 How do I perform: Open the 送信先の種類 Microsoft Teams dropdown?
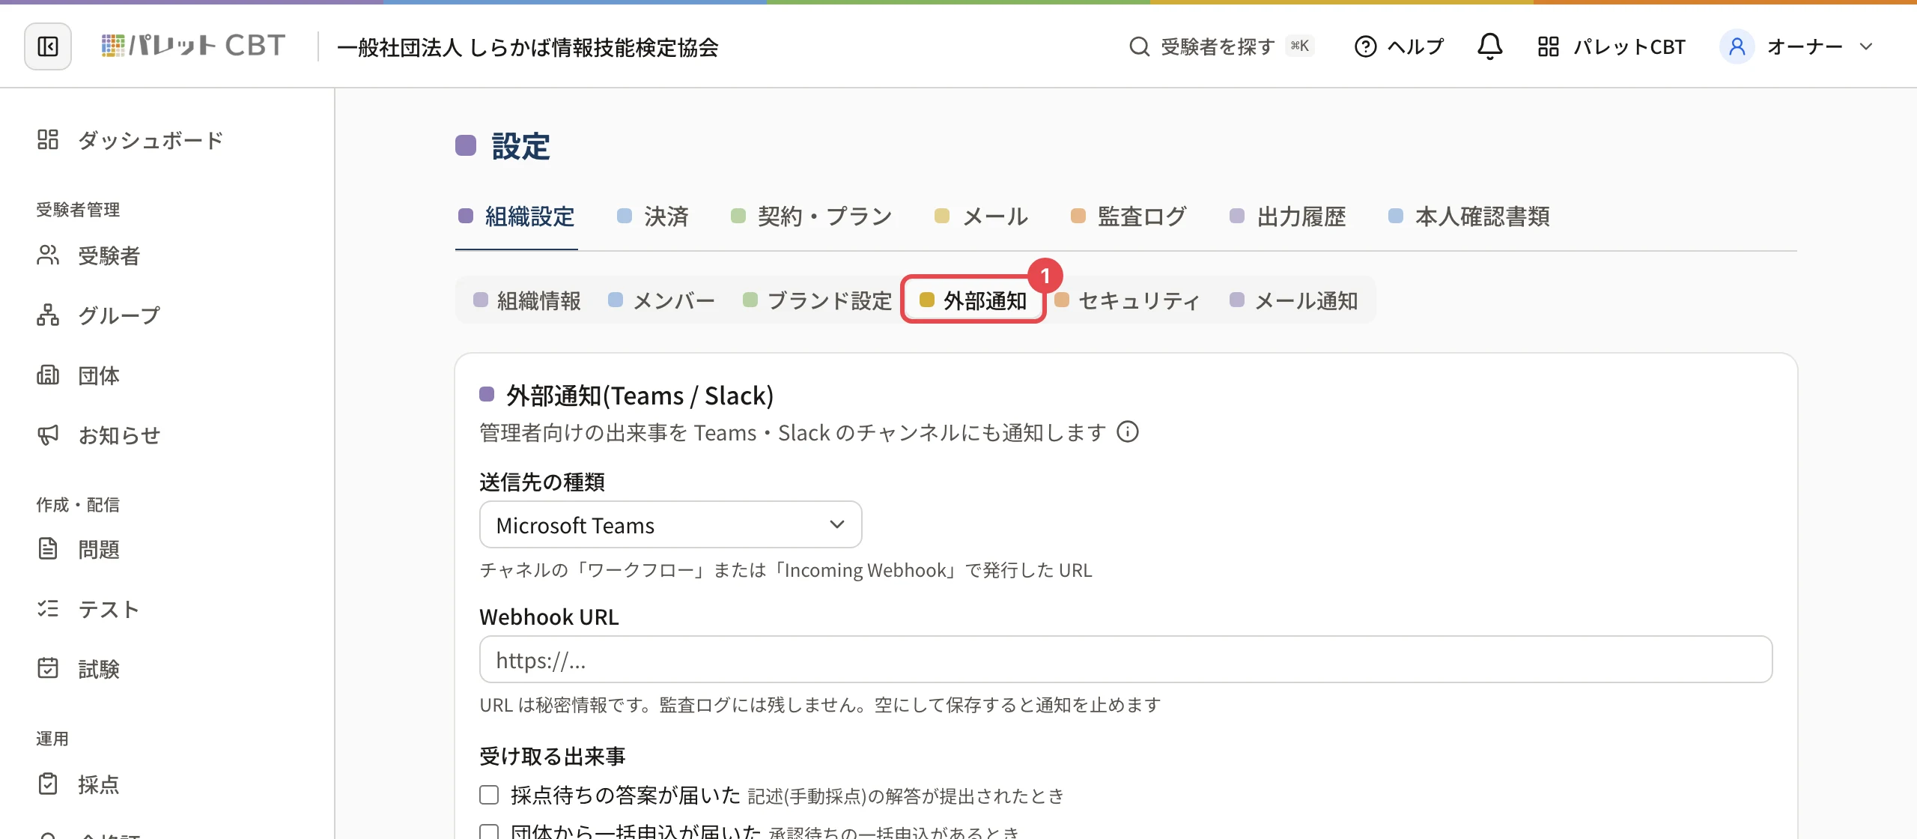coord(670,524)
